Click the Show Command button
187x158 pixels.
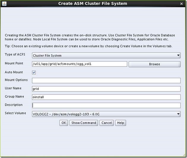pos(83,123)
